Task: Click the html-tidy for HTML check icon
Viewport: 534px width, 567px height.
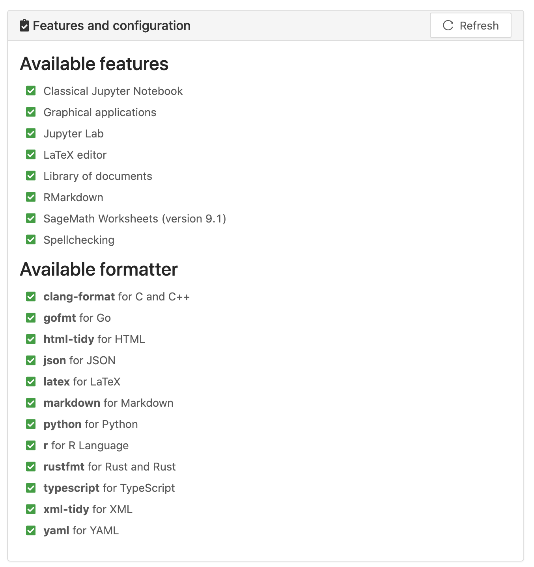Action: click(x=31, y=339)
